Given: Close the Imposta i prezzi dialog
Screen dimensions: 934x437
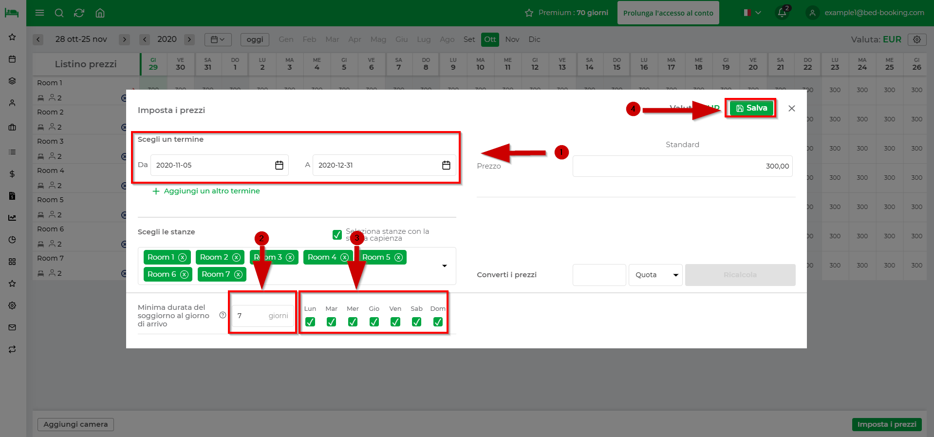Looking at the screenshot, I should (792, 108).
